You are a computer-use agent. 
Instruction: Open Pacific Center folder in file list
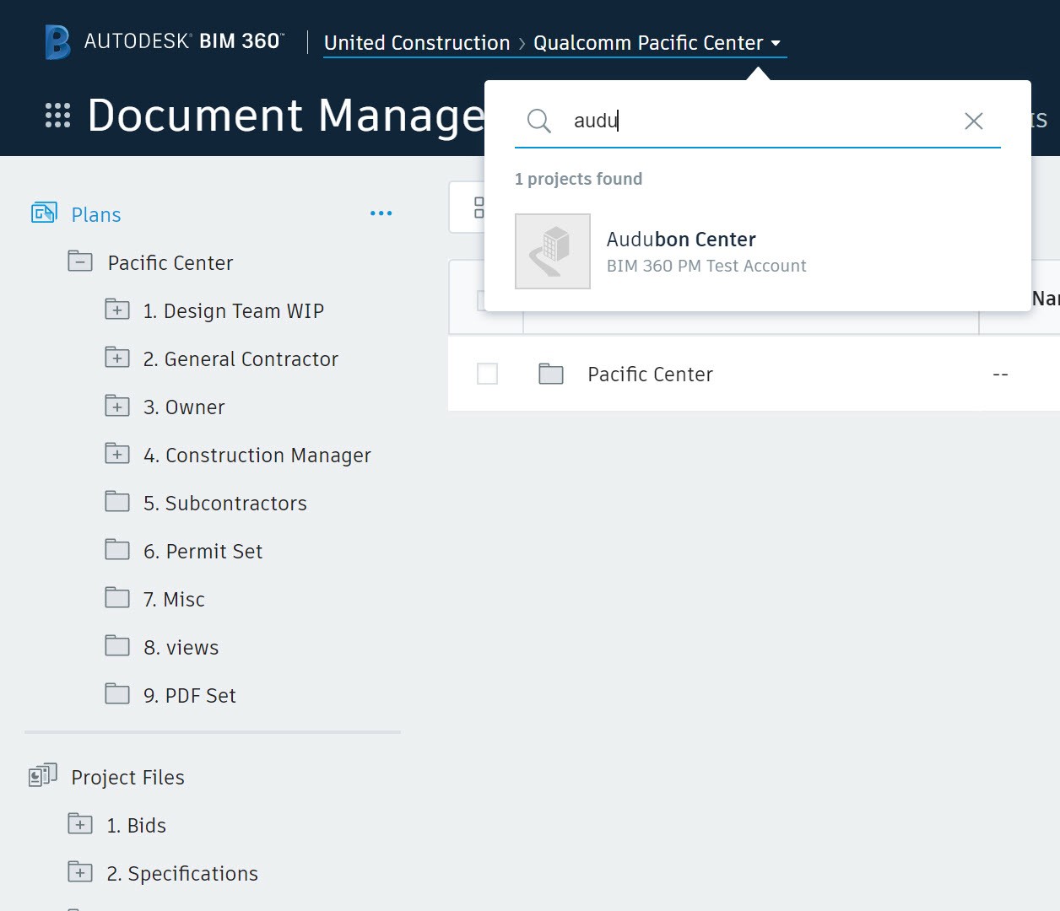tap(650, 375)
